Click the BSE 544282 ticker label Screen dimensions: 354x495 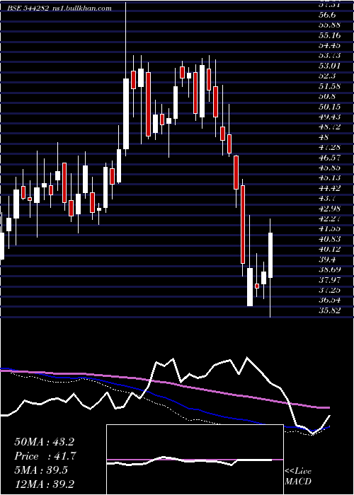(x=28, y=8)
